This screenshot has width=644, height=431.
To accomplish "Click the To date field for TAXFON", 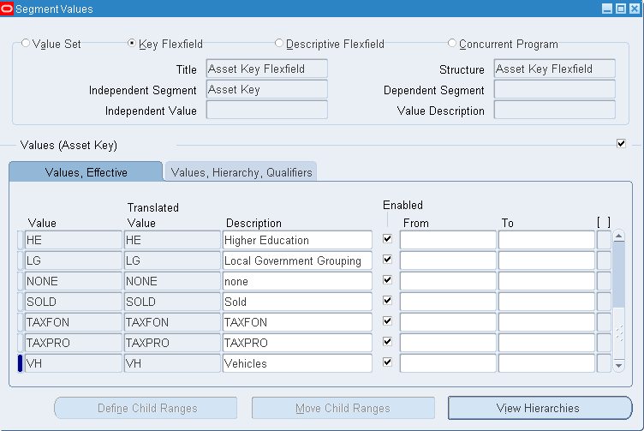I will 546,322.
